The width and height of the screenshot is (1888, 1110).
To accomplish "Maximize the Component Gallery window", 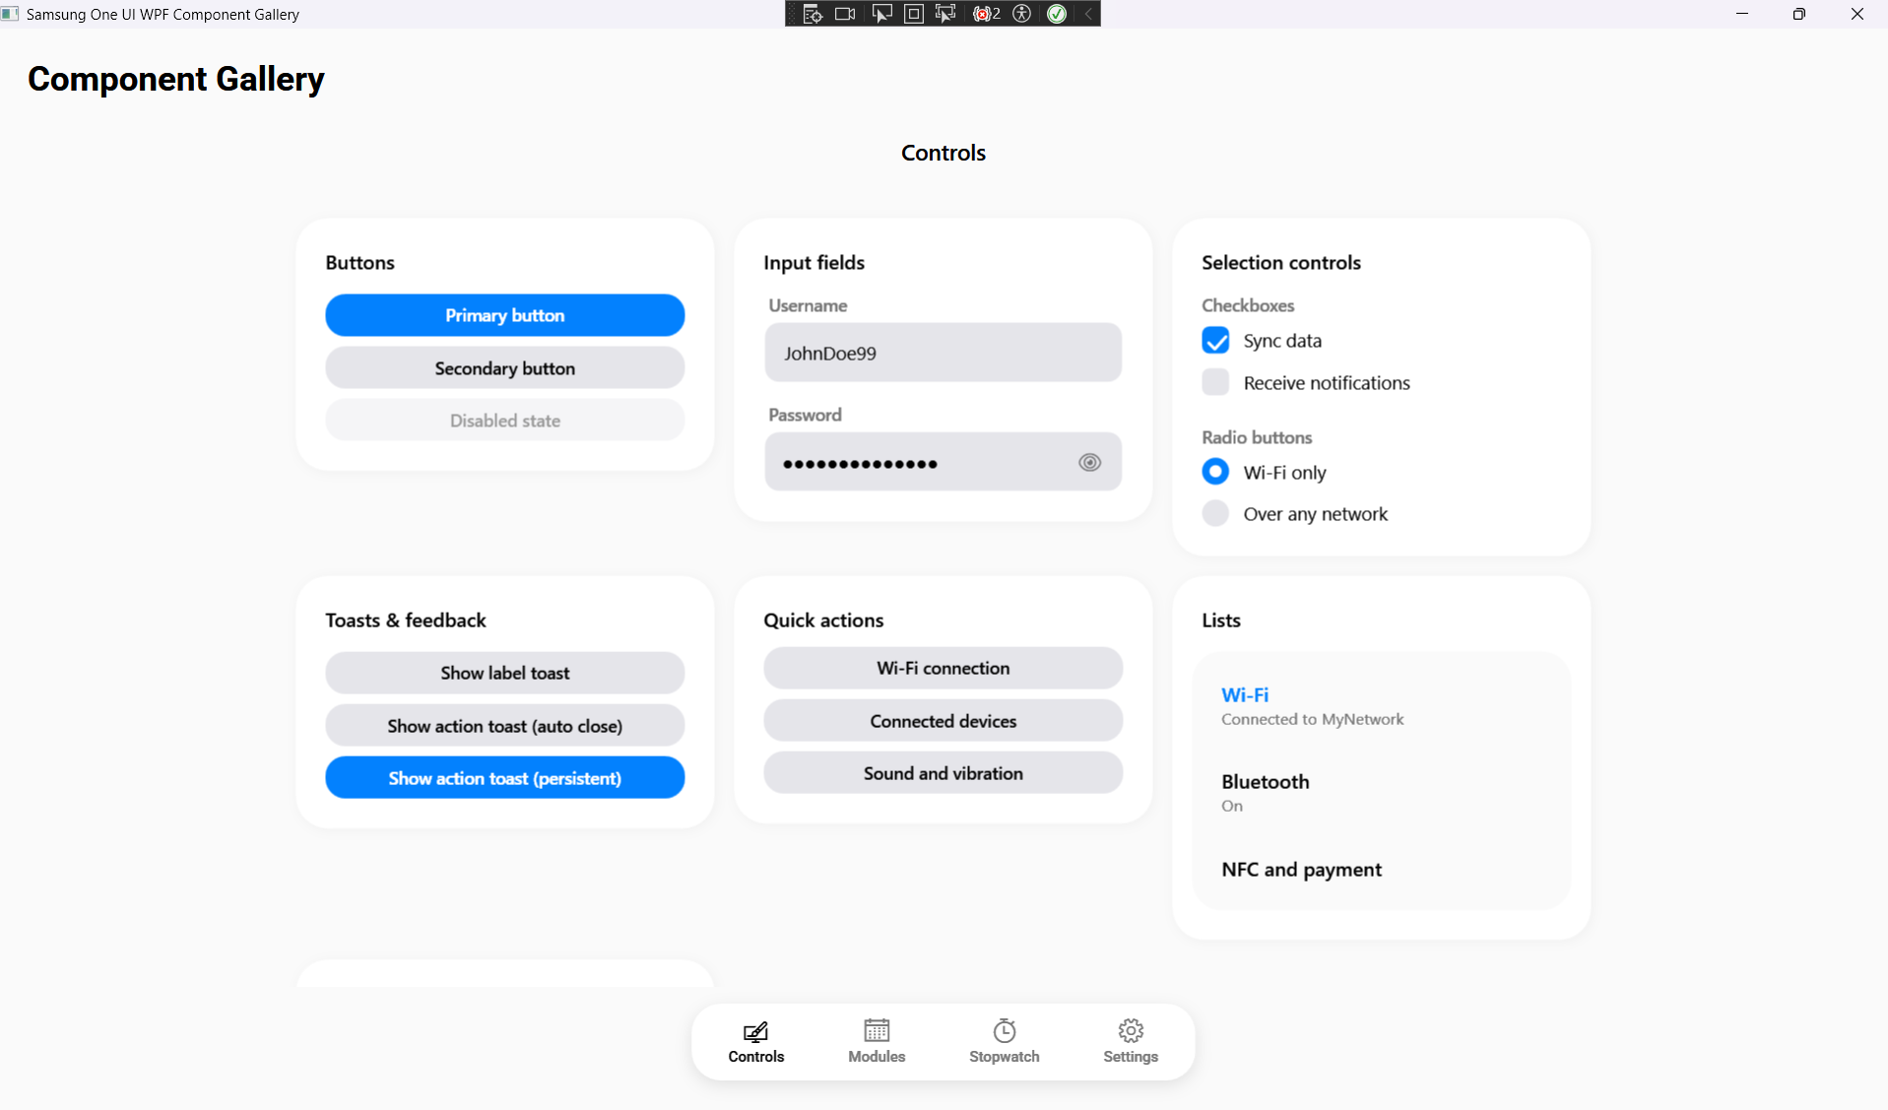I will coord(1799,14).
